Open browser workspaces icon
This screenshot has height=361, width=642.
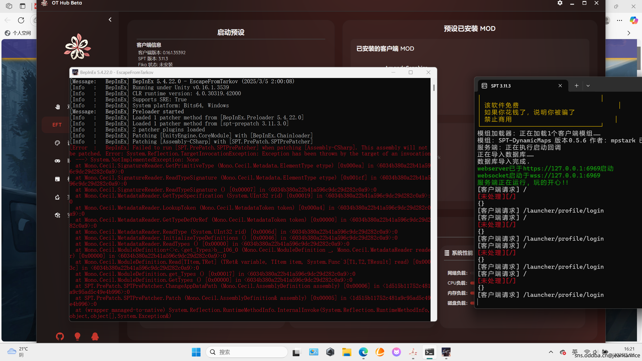[9, 6]
